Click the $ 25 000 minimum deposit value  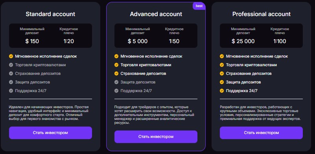click(x=243, y=41)
